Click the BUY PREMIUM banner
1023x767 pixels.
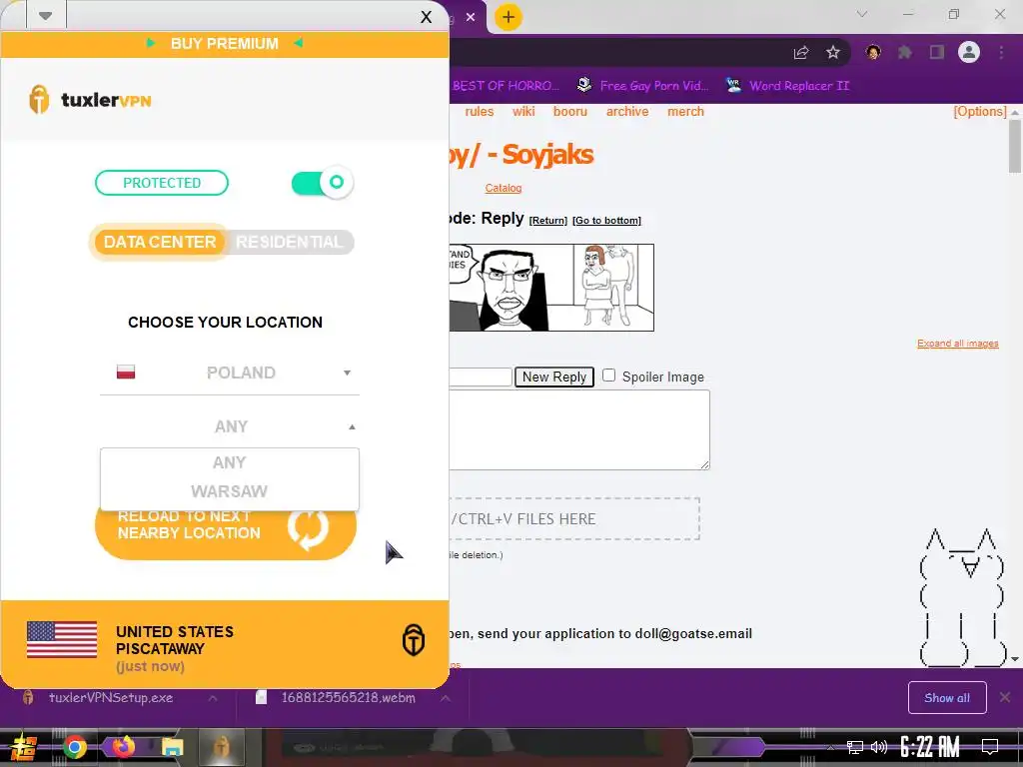pyautogui.click(x=225, y=44)
